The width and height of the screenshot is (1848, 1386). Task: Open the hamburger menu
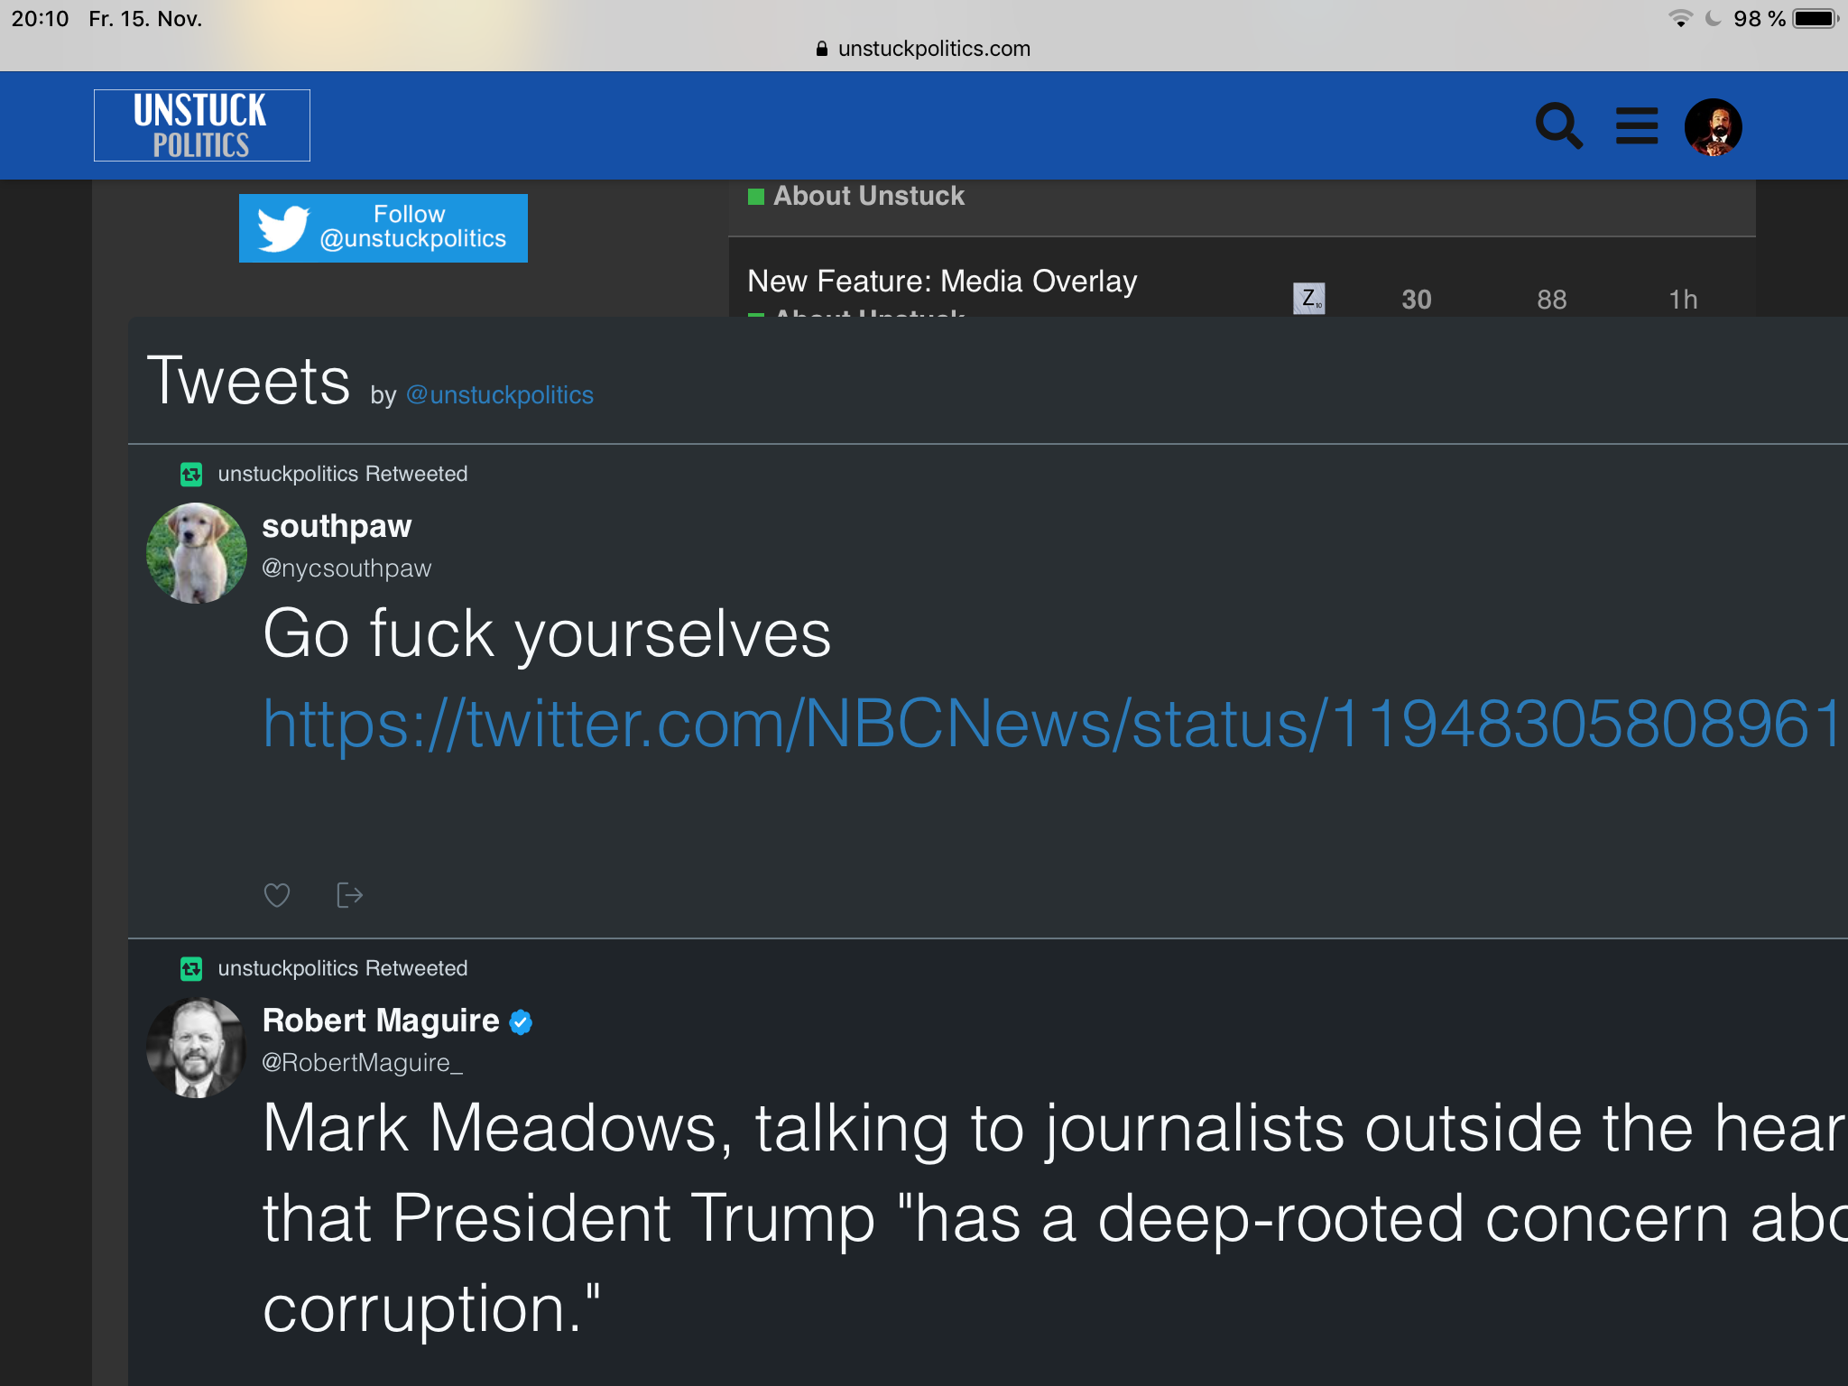1637,125
